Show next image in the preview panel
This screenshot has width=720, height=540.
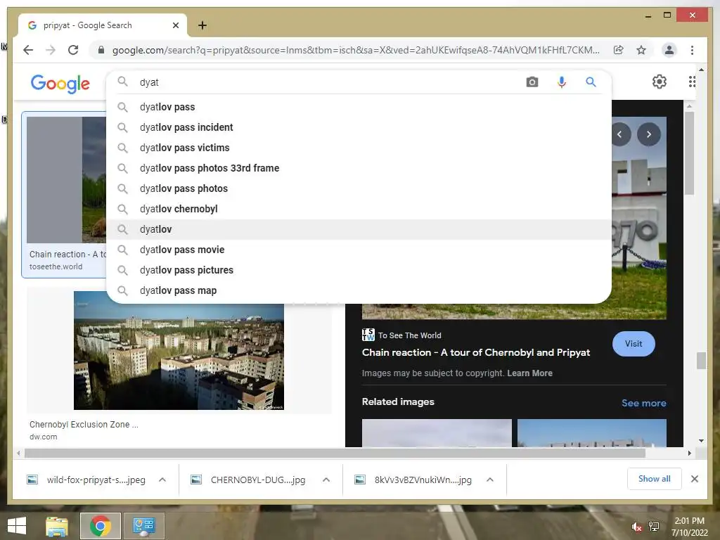point(649,134)
